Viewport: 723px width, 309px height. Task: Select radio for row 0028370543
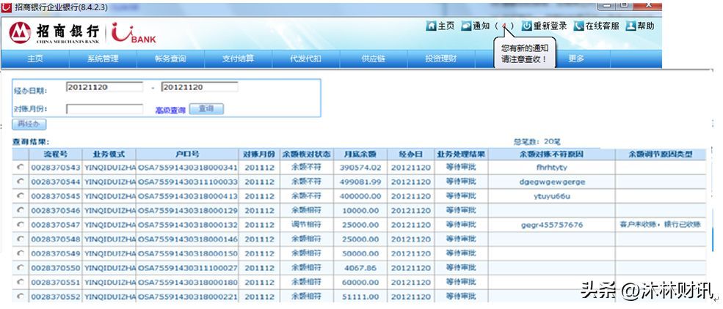21,168
